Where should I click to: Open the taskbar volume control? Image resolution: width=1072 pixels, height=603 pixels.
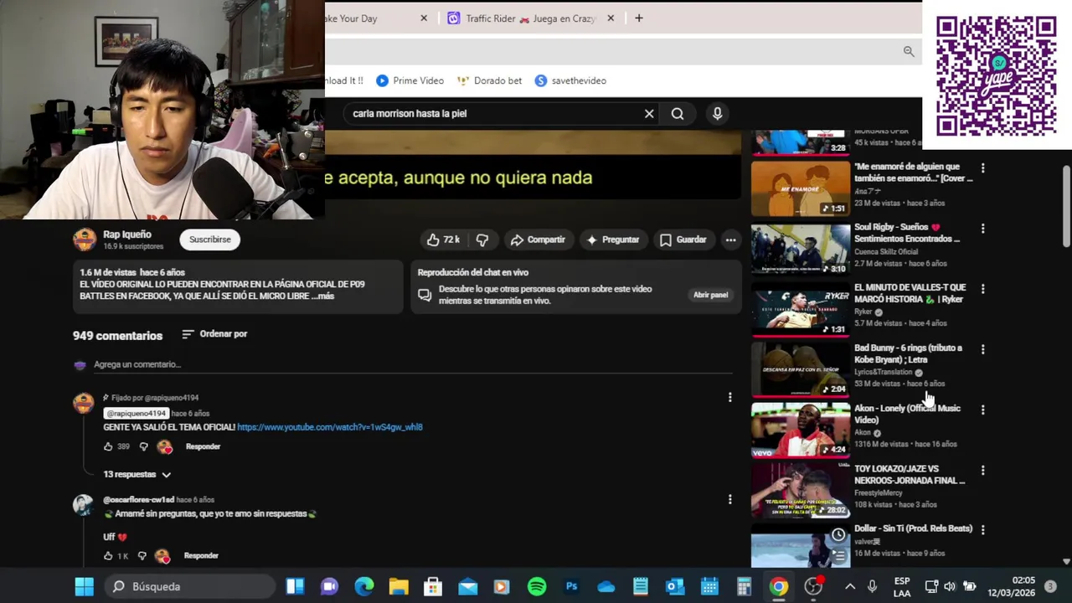(x=950, y=587)
